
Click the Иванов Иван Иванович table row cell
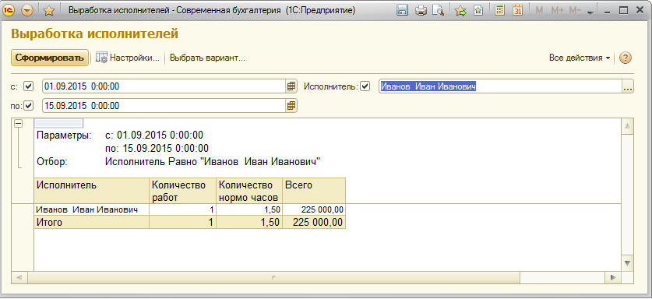point(91,209)
